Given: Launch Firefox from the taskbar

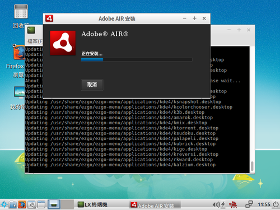Looking at the screenshot, I should click(x=22, y=204).
